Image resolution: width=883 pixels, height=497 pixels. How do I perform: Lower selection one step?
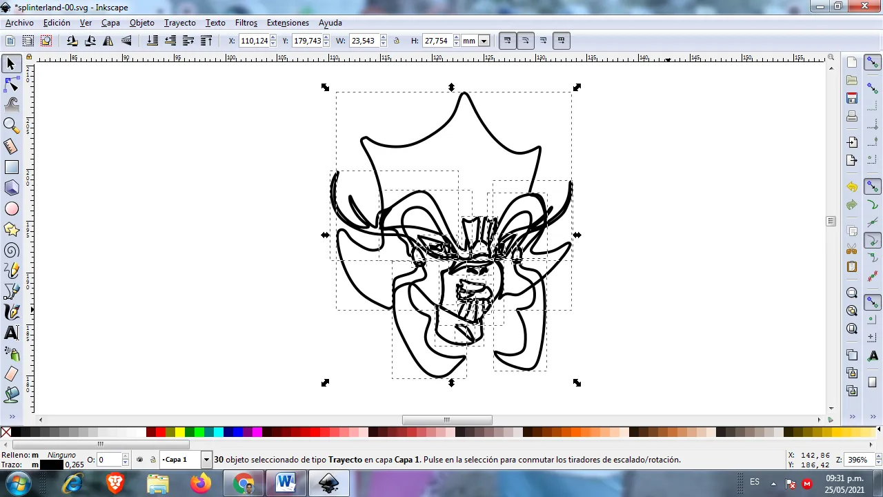(170, 41)
